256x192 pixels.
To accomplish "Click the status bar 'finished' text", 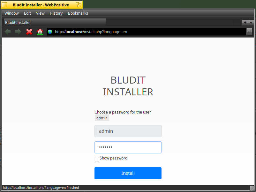I will [73, 188].
